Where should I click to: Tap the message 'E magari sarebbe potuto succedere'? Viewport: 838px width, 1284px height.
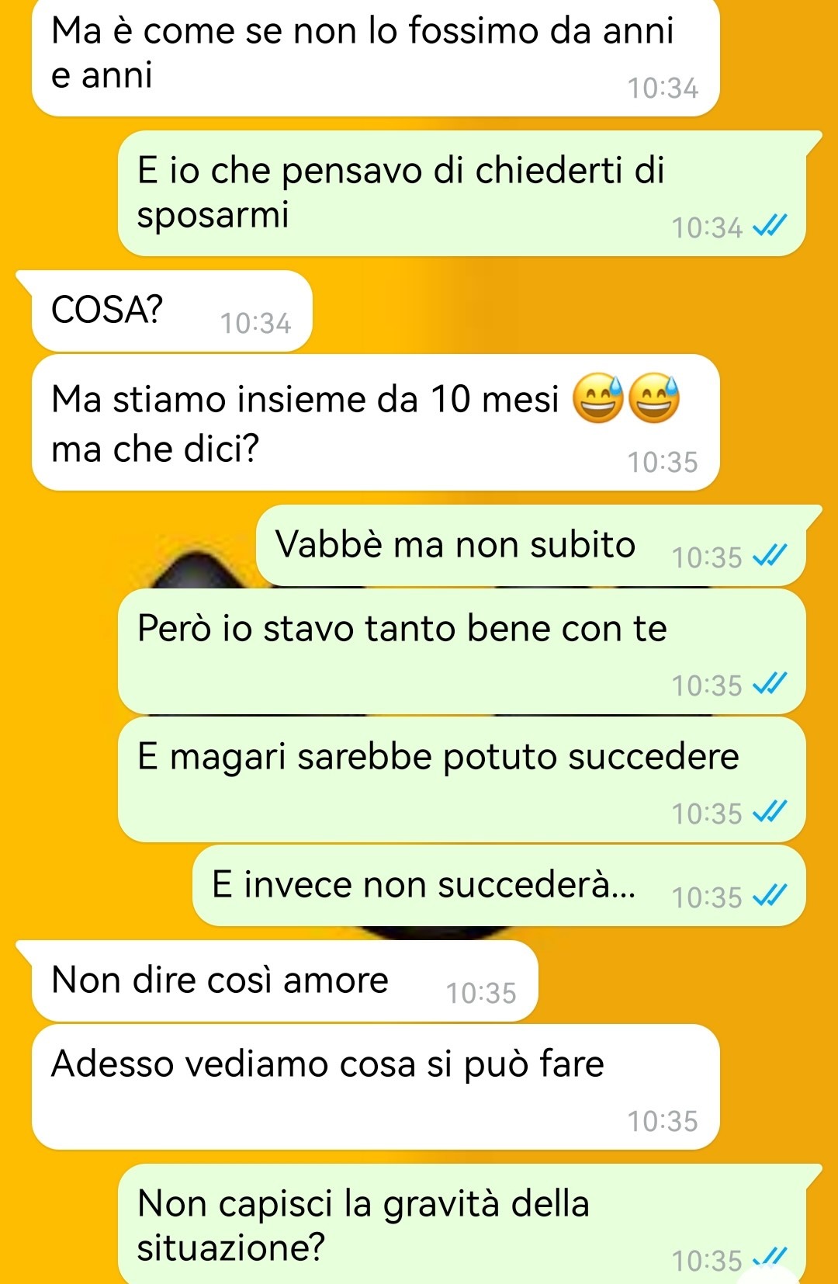462,779
